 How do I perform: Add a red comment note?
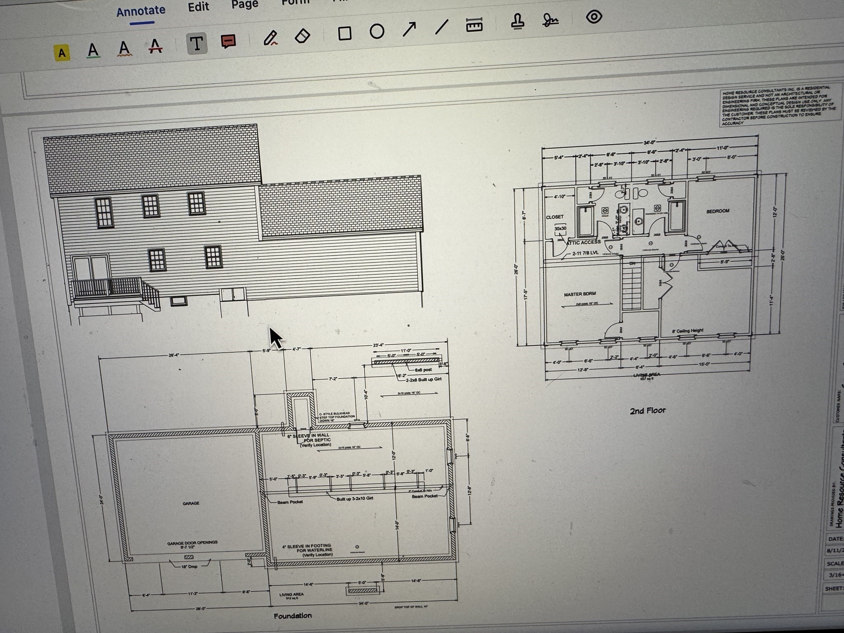[228, 41]
